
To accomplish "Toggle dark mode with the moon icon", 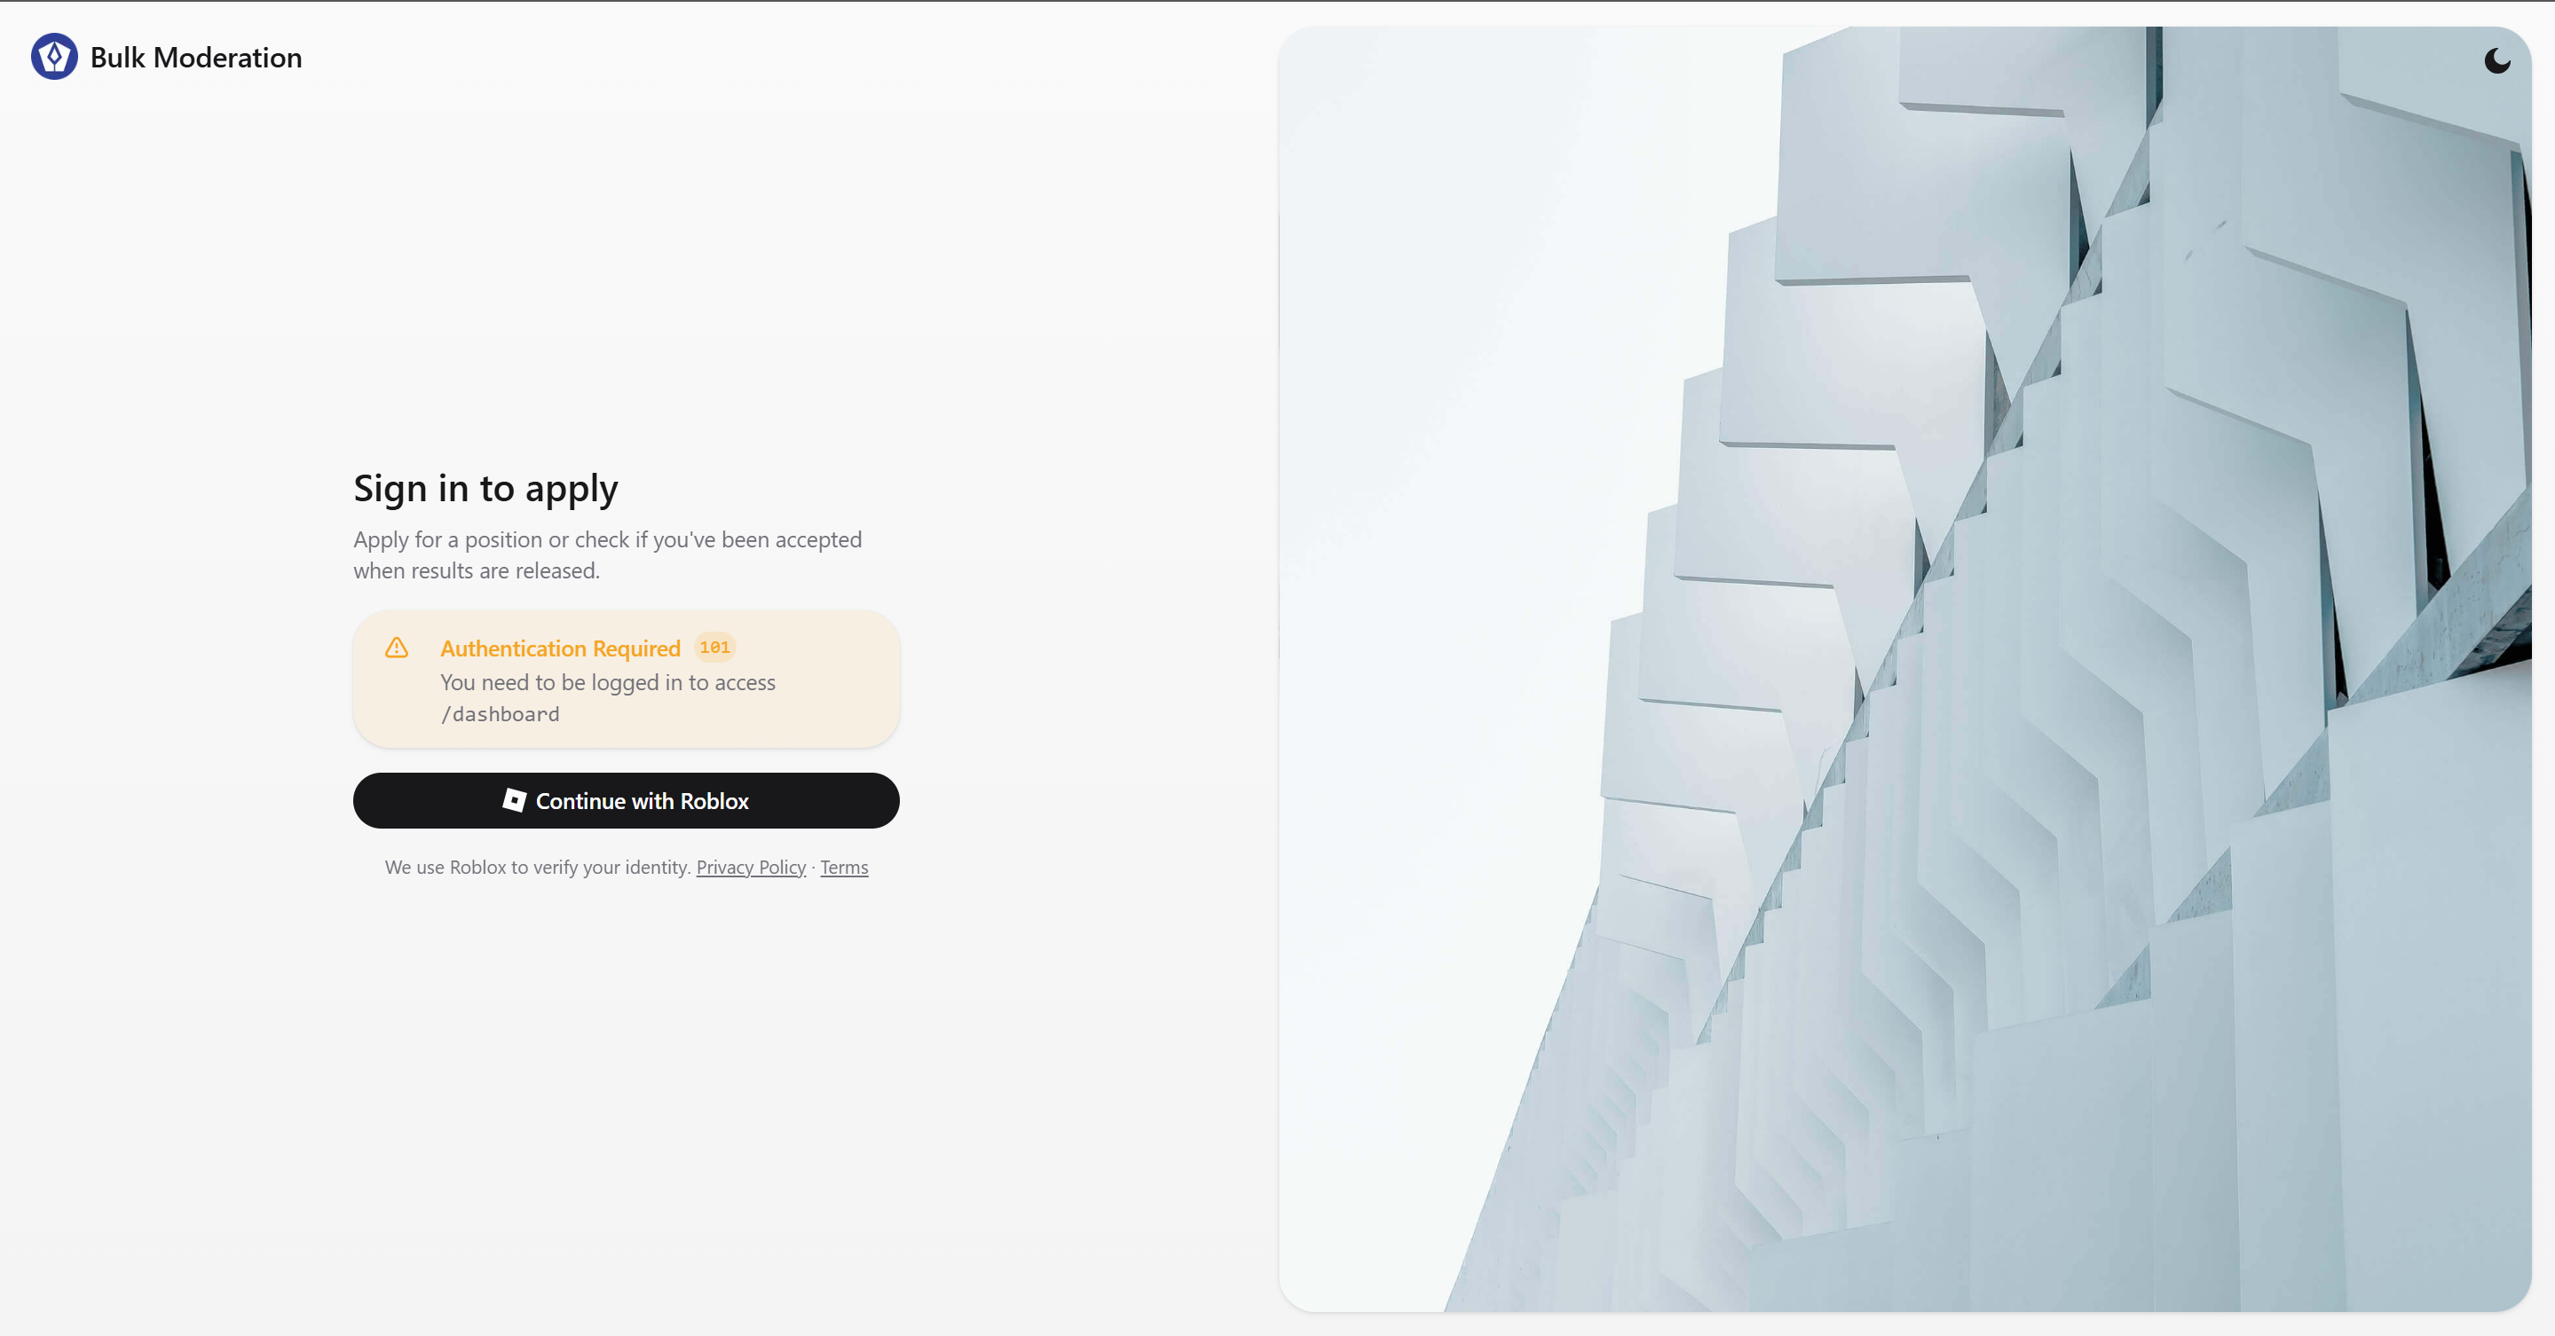I will 2496,61.
